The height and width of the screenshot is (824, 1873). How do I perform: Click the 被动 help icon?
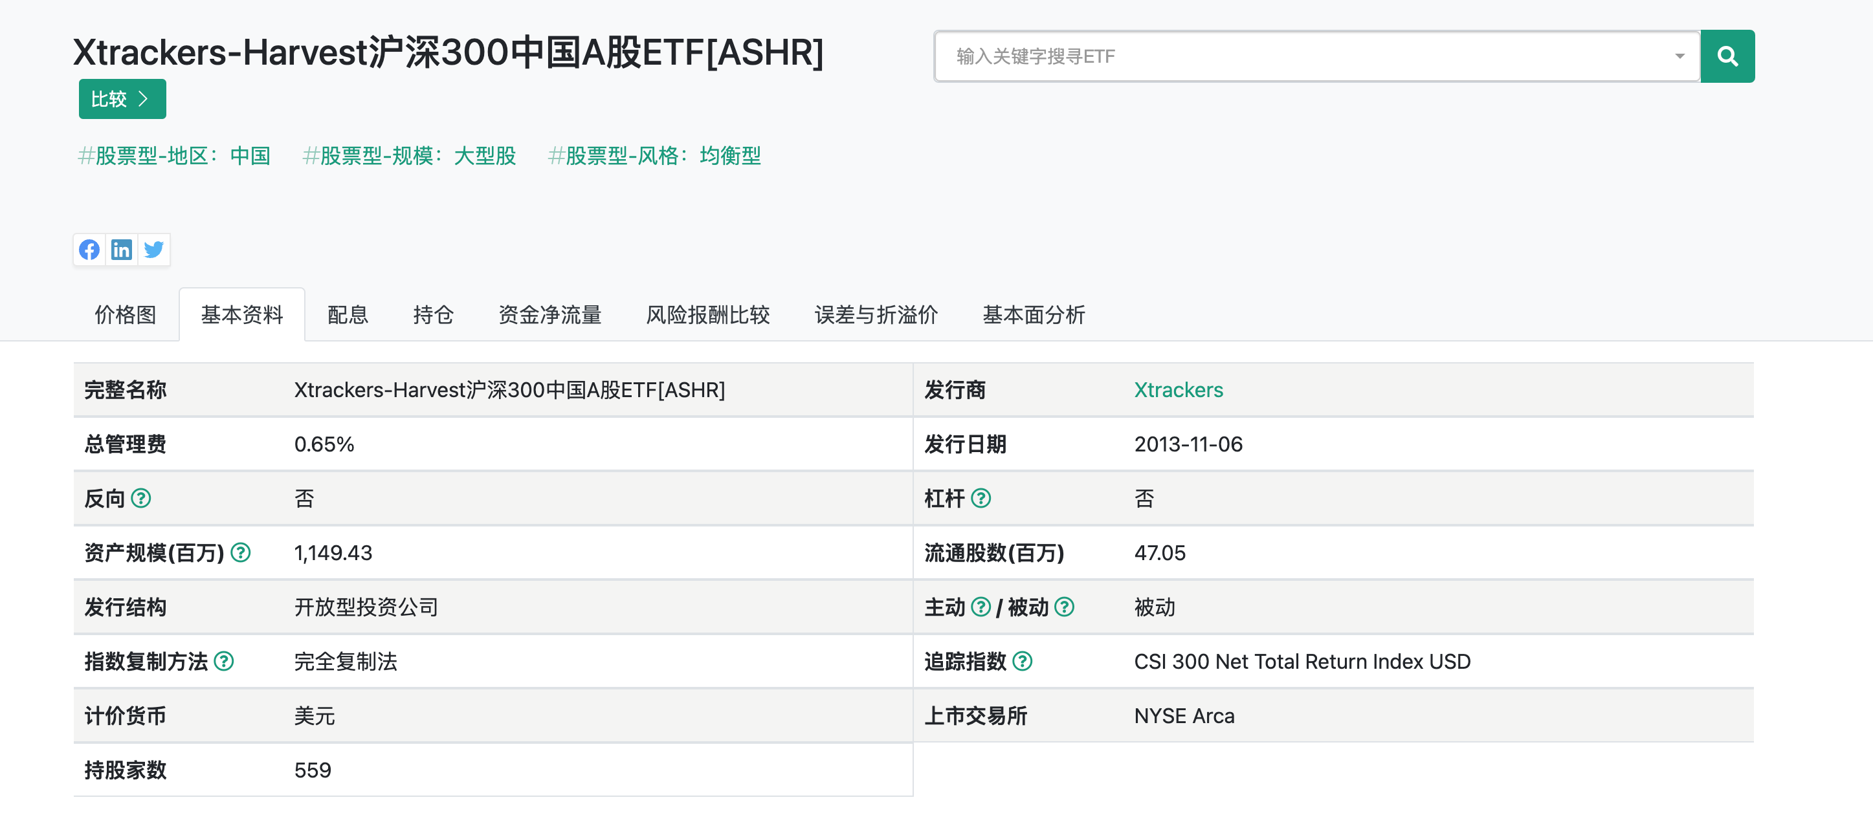[x=1065, y=607]
